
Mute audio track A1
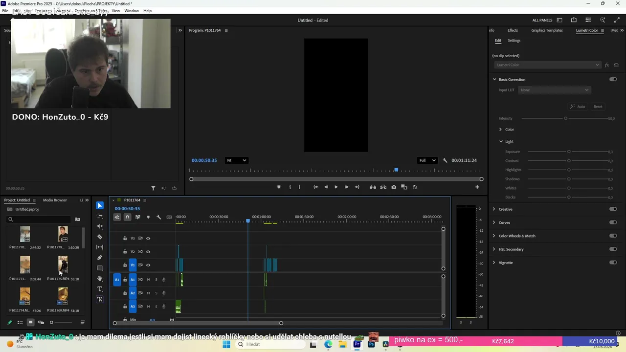coord(148,280)
